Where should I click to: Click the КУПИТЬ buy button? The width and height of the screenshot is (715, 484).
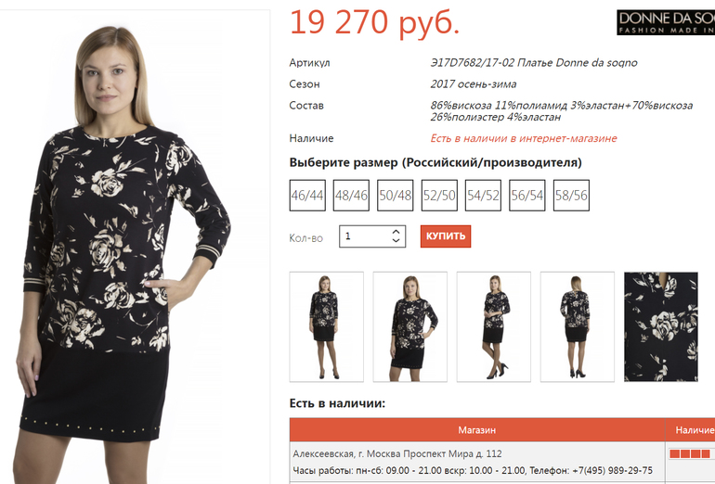[x=446, y=236]
